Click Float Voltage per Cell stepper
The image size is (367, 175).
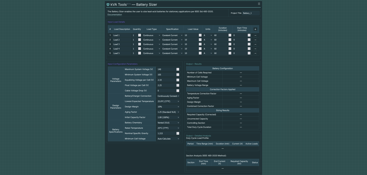coord(178,85)
